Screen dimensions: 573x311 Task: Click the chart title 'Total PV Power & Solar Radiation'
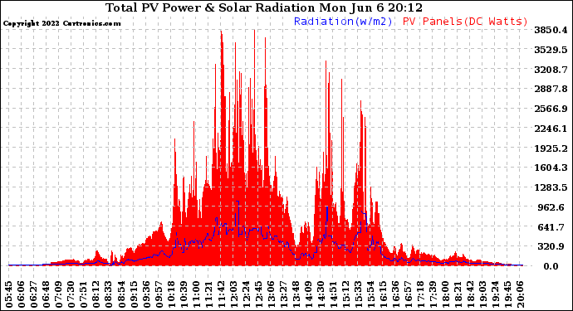(210, 7)
